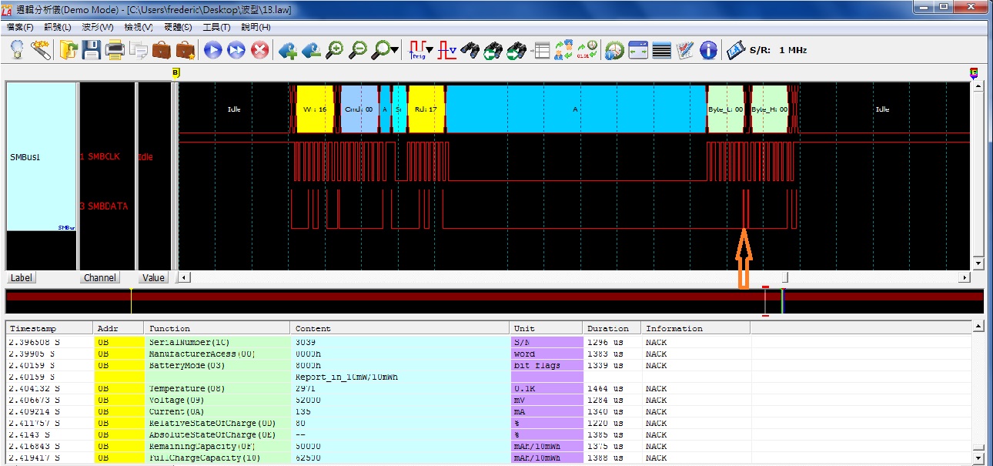
Task: Click the Timestamp column header
Action: (49, 328)
